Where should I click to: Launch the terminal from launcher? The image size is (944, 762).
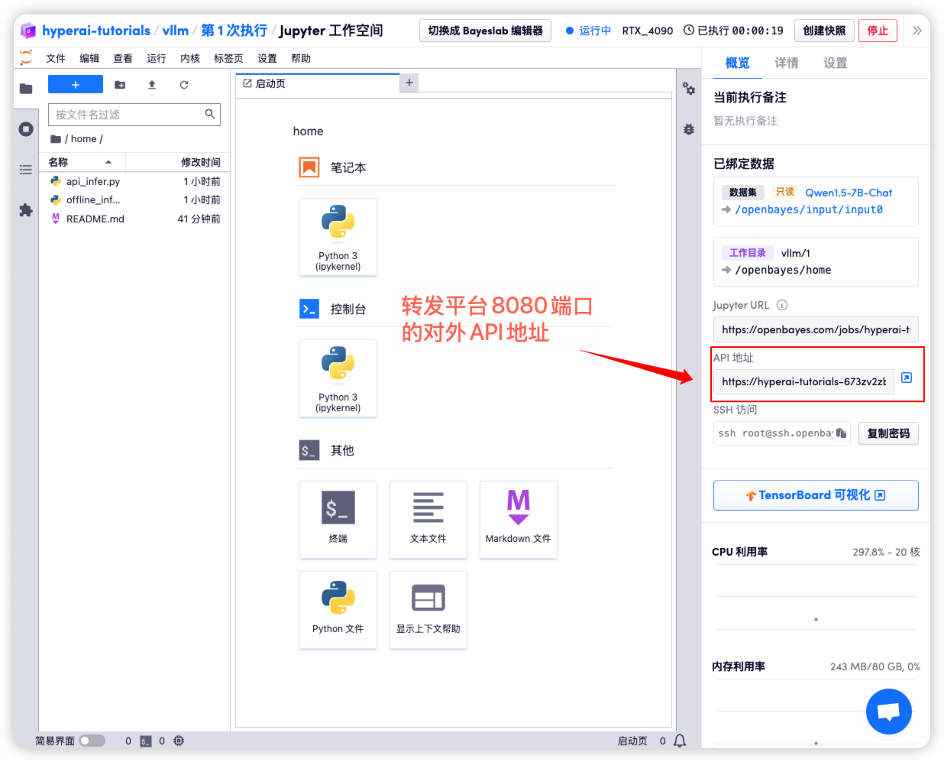338,519
